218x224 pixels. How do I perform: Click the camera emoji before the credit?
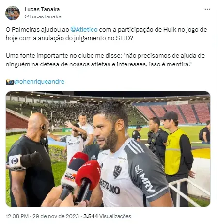[10, 82]
